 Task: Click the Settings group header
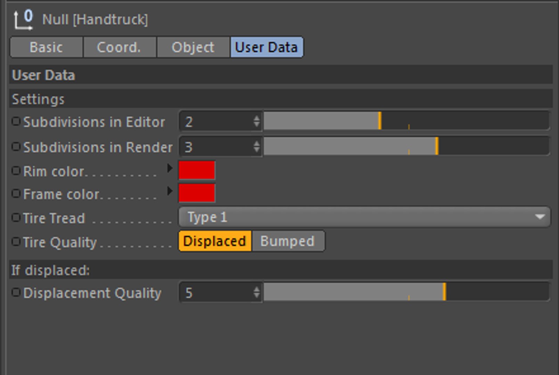[x=281, y=99]
